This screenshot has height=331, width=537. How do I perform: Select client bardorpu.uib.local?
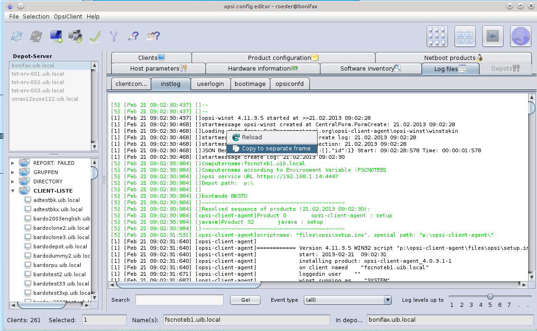tap(57, 265)
